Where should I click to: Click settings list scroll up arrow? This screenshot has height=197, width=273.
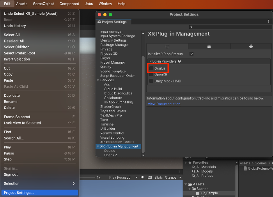(143, 33)
